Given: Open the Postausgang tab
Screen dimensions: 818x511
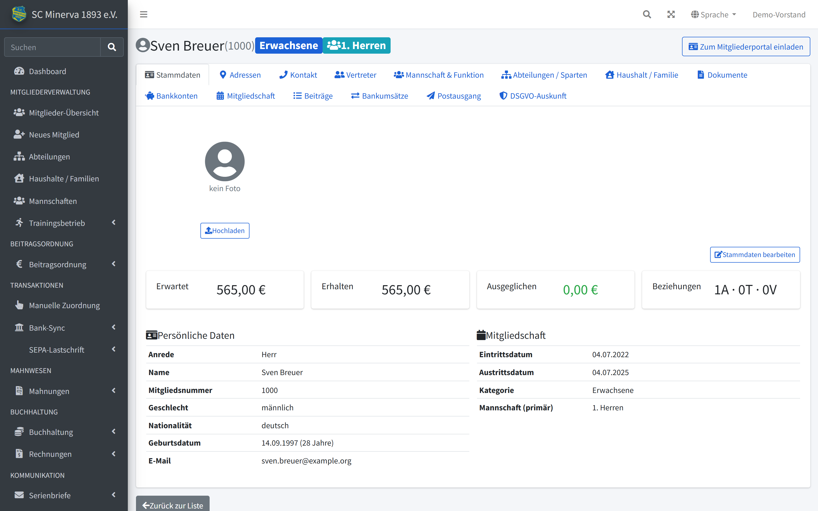Looking at the screenshot, I should (454, 96).
